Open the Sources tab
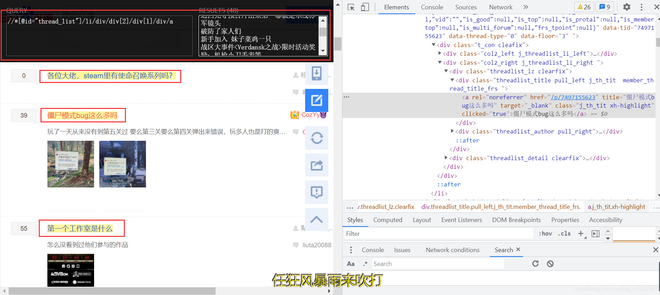Image resolution: width=660 pixels, height=295 pixels. (x=466, y=7)
